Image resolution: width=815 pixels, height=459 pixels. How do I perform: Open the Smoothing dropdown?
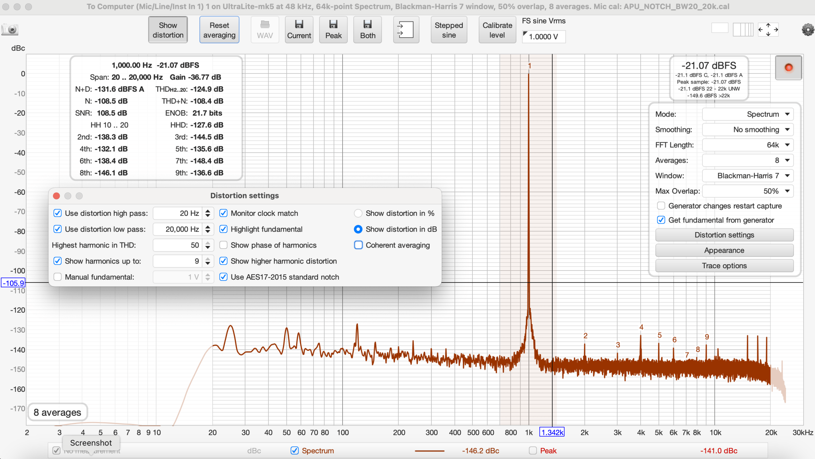click(748, 130)
